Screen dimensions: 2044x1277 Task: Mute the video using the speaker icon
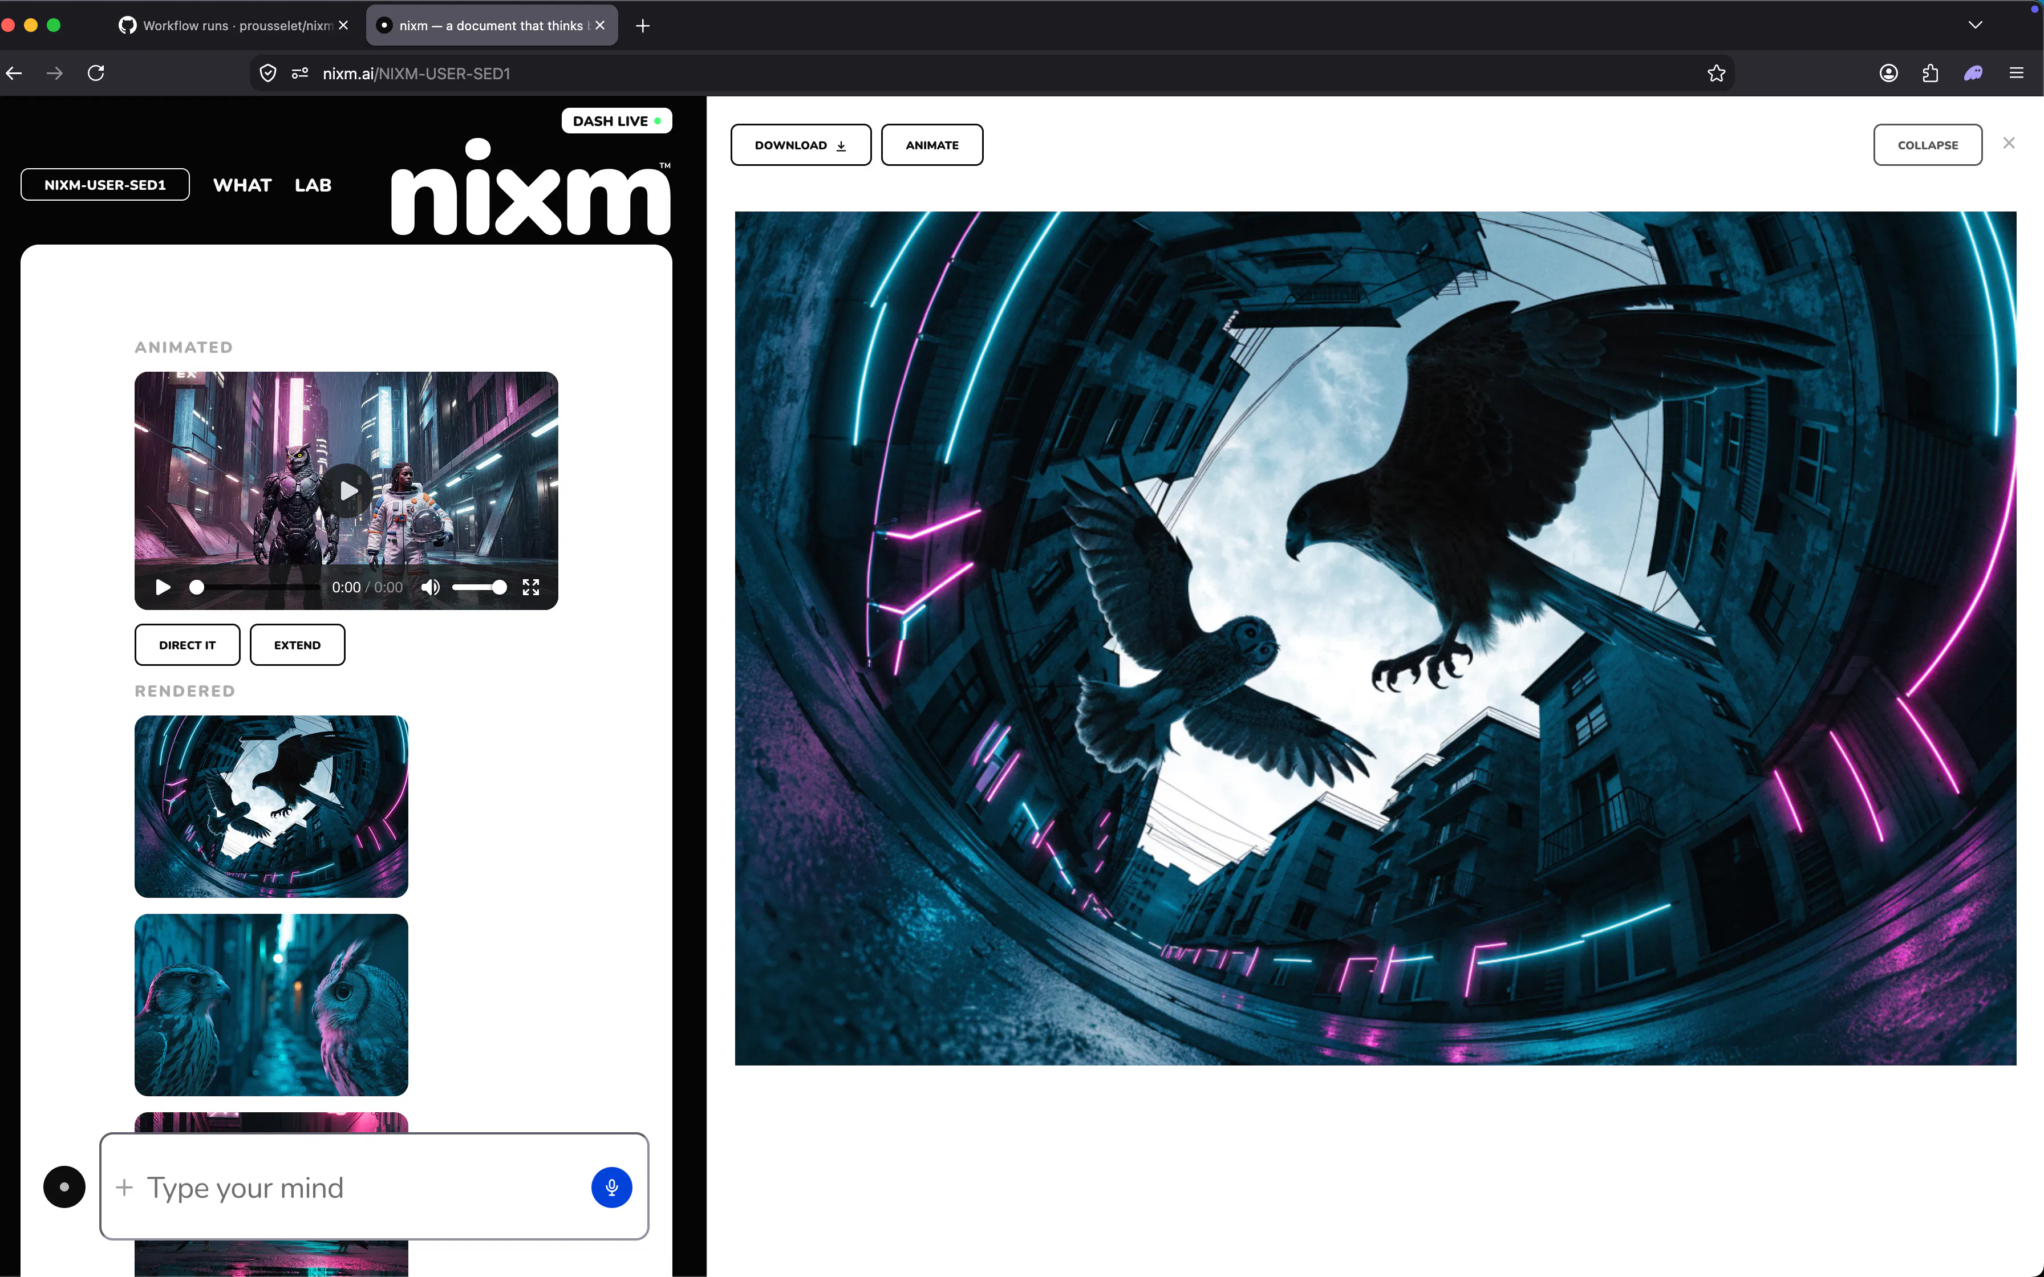click(431, 587)
